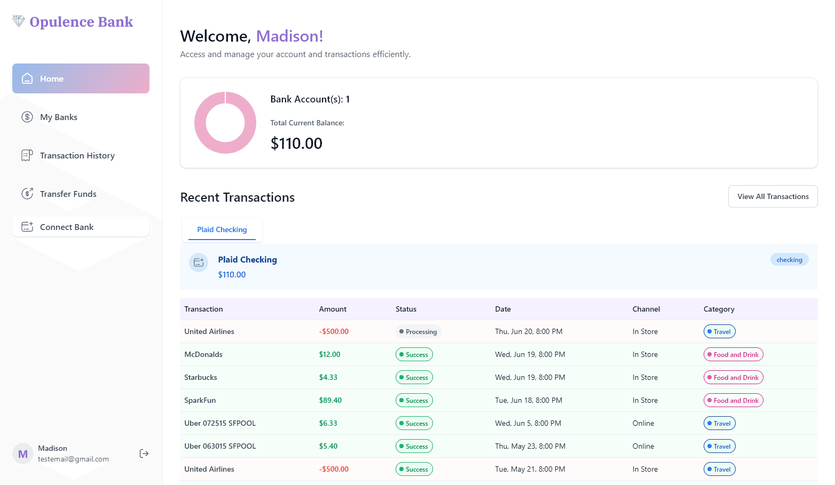Click the Transaction History receipt icon

point(27,155)
